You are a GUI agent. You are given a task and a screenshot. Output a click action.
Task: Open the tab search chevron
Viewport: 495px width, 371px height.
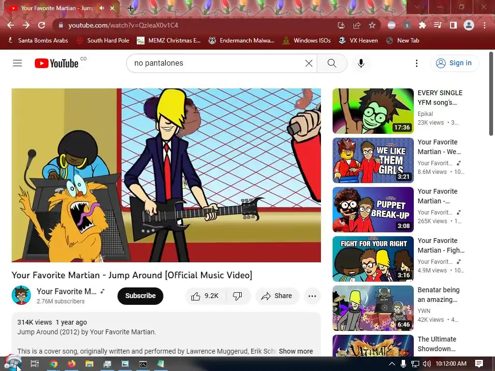tap(417, 7)
